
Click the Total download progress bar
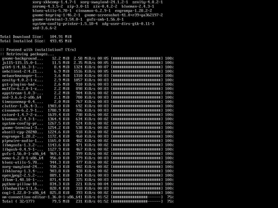[x=137, y=201]
